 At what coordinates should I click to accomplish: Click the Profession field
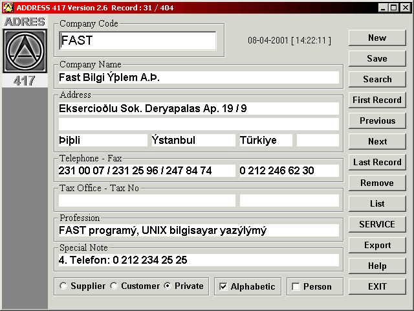pyautogui.click(x=199, y=231)
